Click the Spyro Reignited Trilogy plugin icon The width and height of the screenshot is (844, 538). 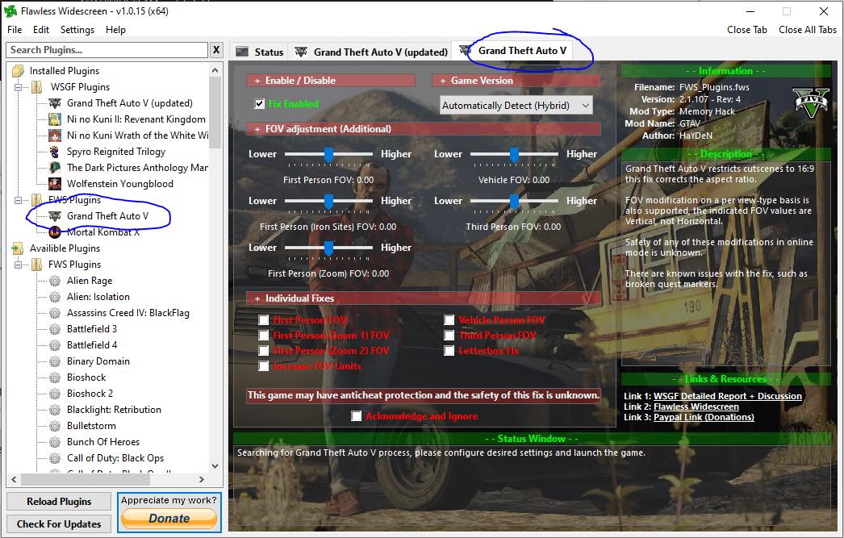pos(55,152)
